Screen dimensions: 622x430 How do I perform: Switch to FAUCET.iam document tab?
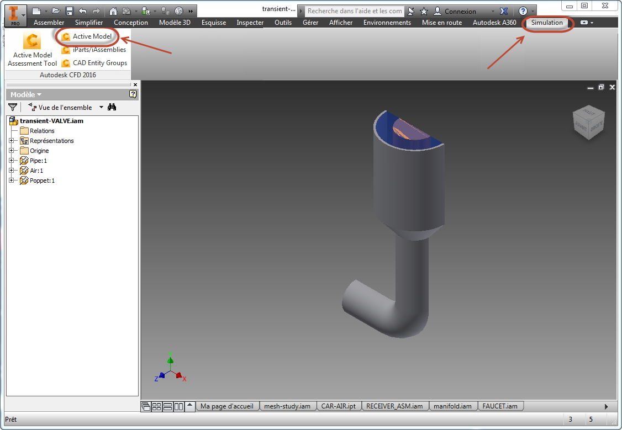pos(500,406)
